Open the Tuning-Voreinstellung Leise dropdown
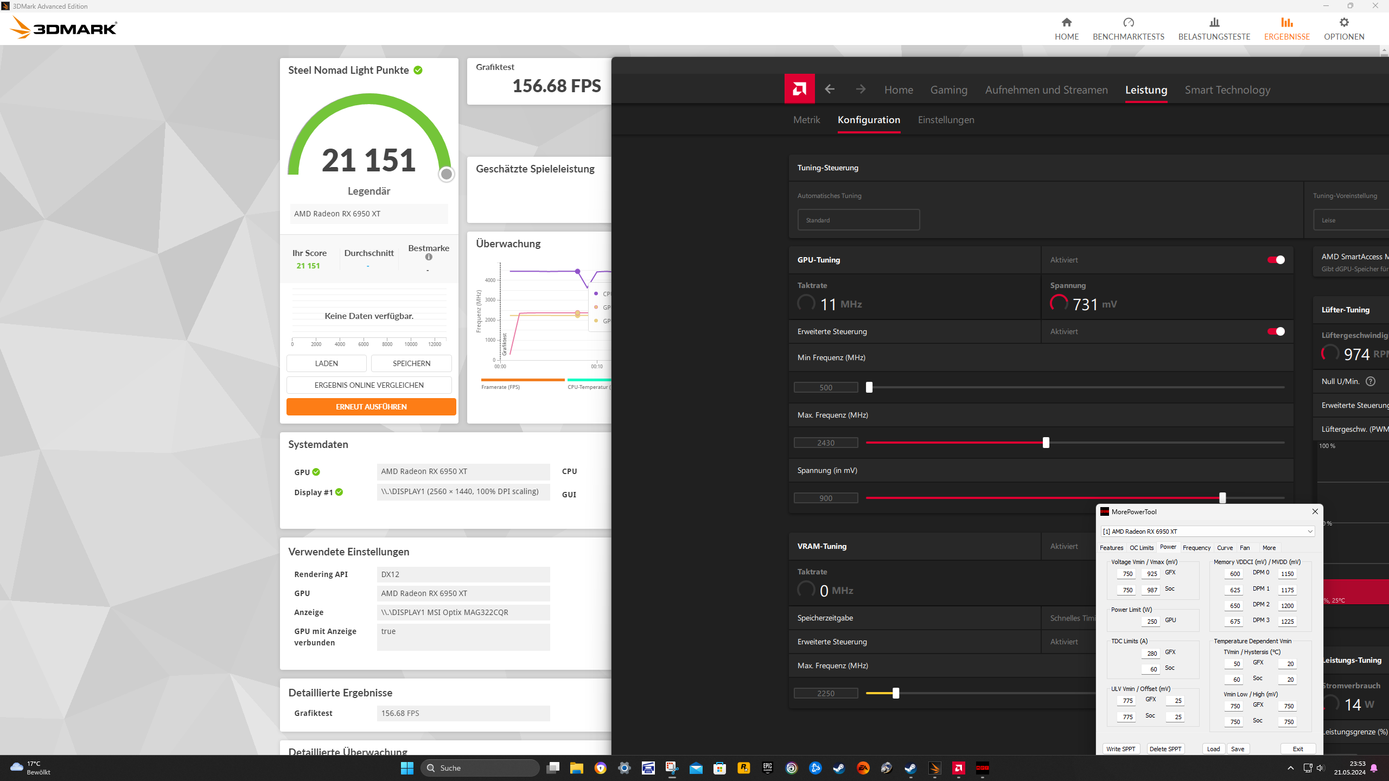1389x781 pixels. (1351, 220)
